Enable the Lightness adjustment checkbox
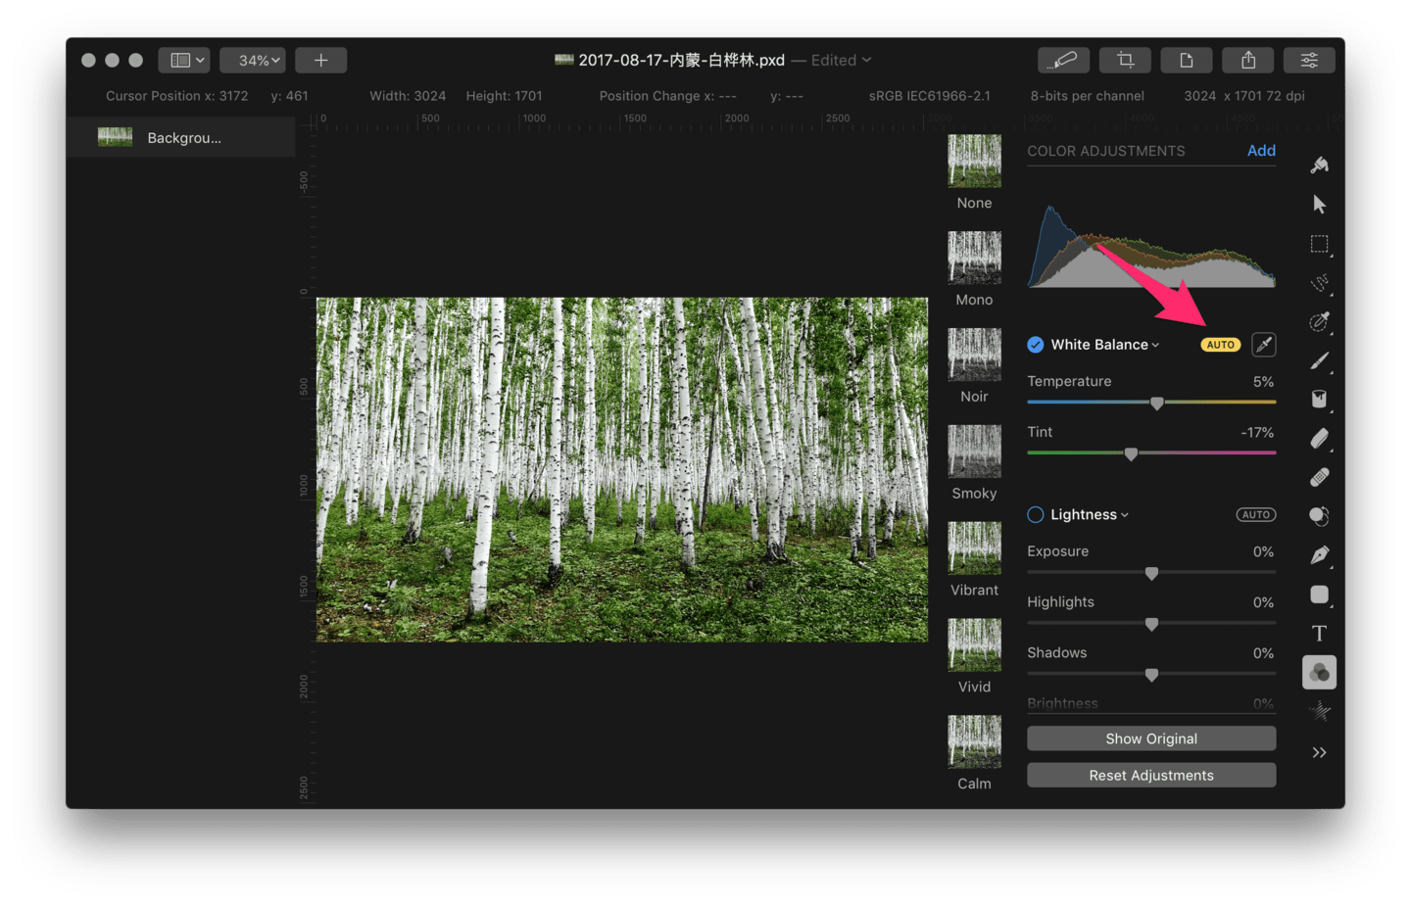 (1035, 515)
